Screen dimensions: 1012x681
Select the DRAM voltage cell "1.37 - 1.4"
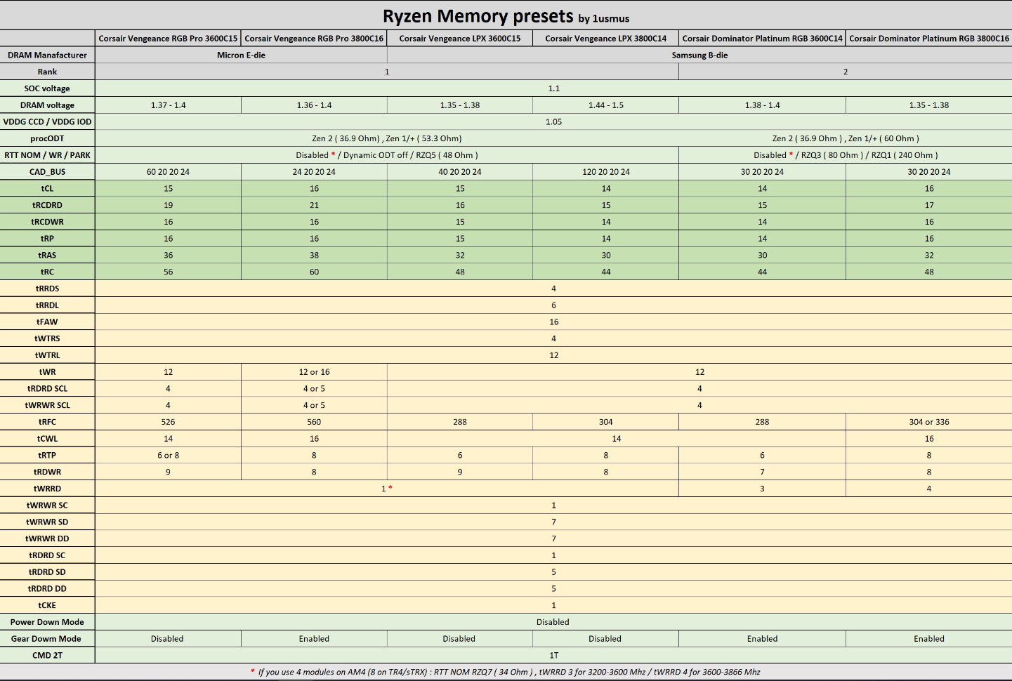point(169,105)
